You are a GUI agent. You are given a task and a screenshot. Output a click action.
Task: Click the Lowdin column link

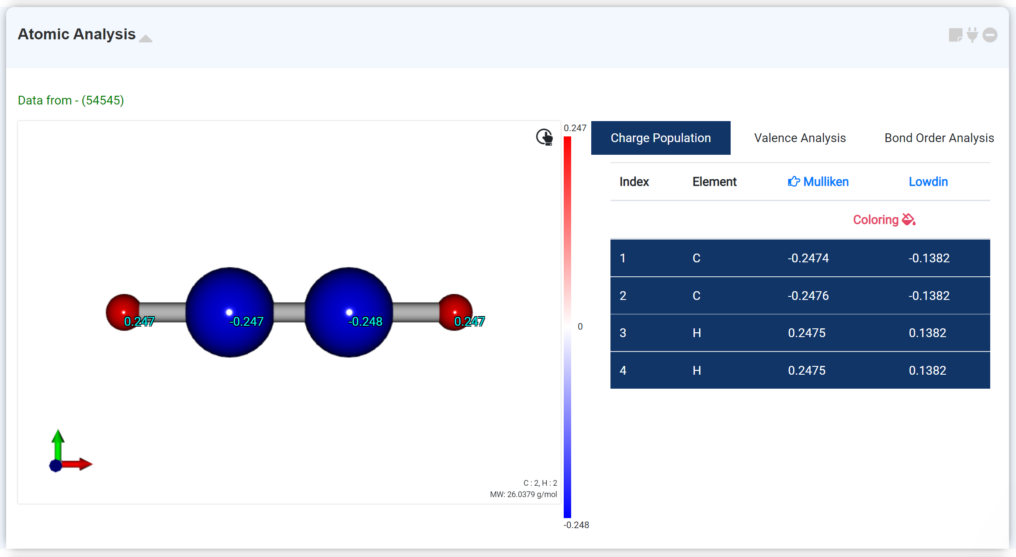coord(928,181)
